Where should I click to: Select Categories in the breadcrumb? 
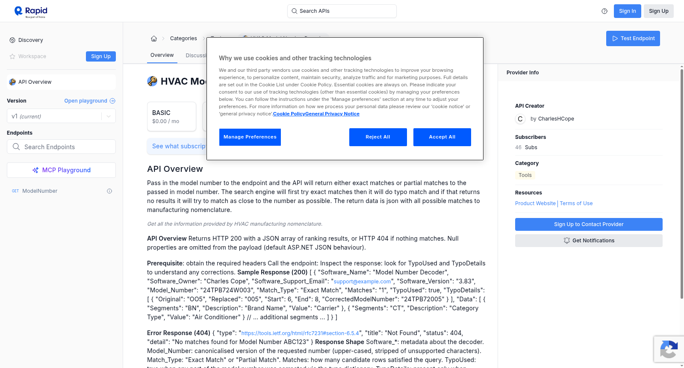(x=183, y=38)
